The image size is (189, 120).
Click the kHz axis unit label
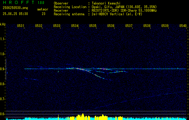click(x=3, y=24)
